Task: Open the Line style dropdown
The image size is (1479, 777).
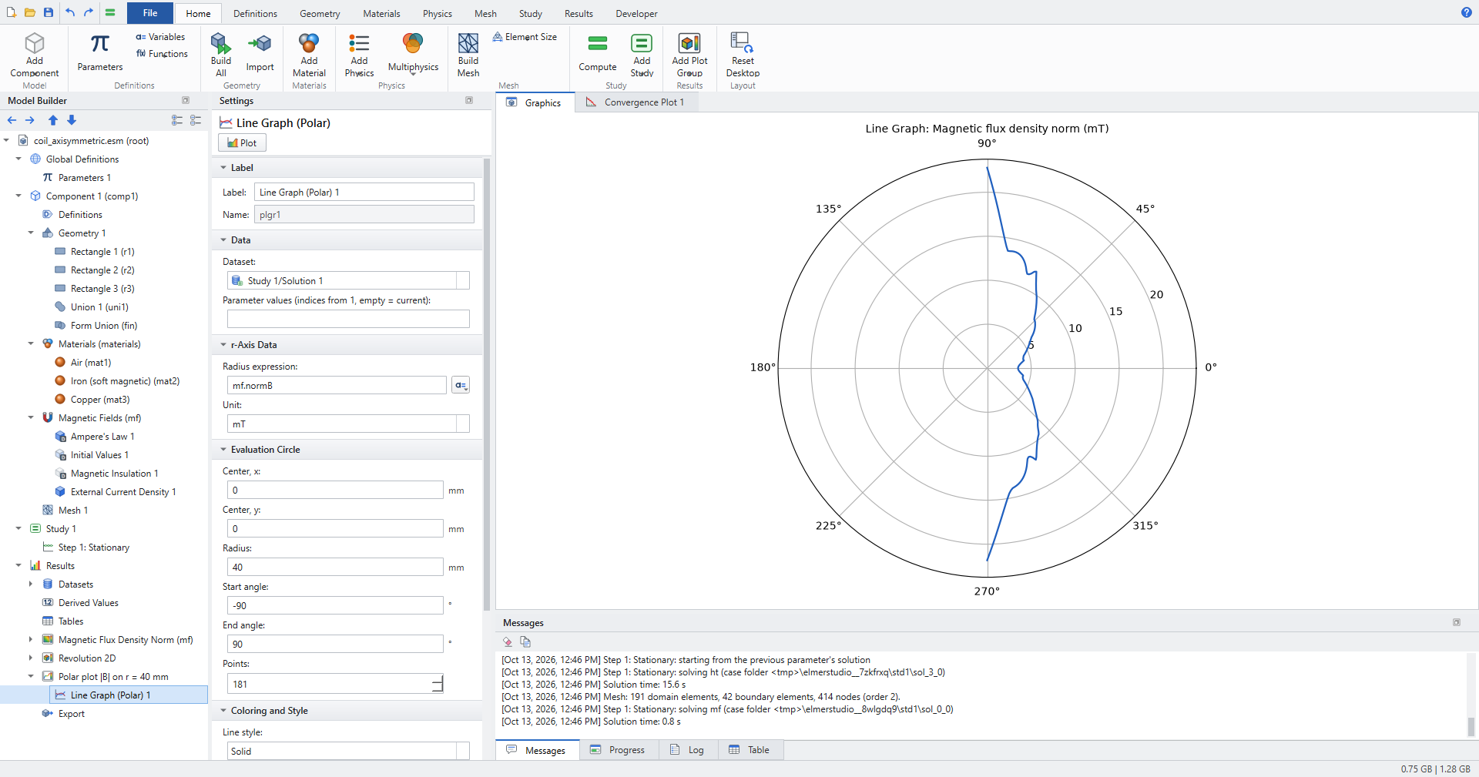Action: (x=348, y=751)
